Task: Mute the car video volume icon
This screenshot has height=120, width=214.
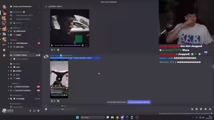Action: point(83,45)
